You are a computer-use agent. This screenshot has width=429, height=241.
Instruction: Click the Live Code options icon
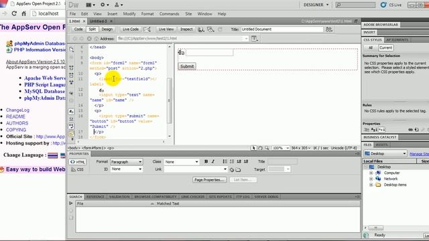[147, 29]
